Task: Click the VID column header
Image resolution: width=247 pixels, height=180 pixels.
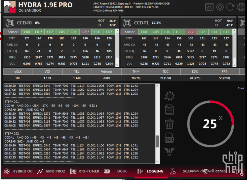Action: pyautogui.click(x=47, y=71)
